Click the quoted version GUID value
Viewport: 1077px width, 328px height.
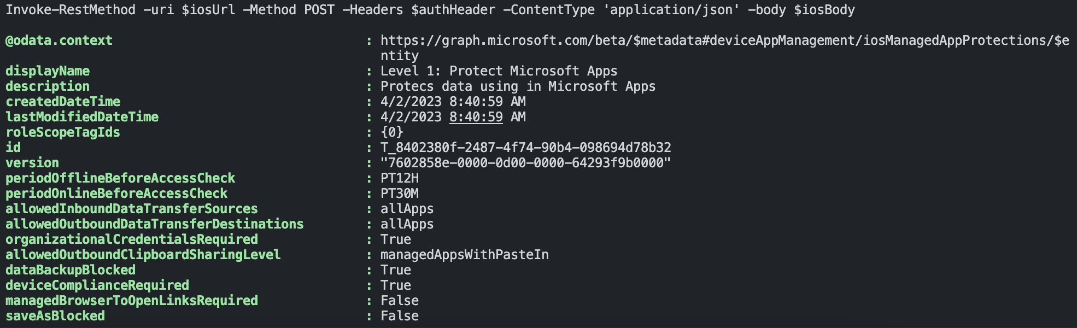(525, 163)
